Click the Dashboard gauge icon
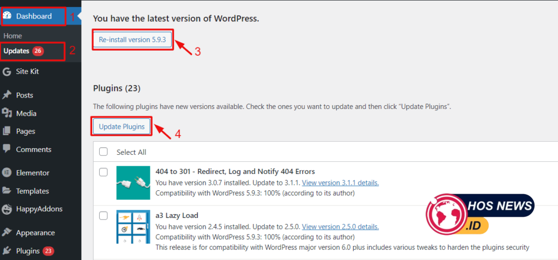 (7, 16)
